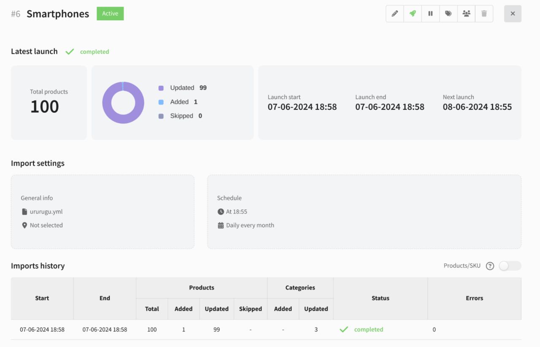Open the users group icon
540x347 pixels.
[466, 14]
